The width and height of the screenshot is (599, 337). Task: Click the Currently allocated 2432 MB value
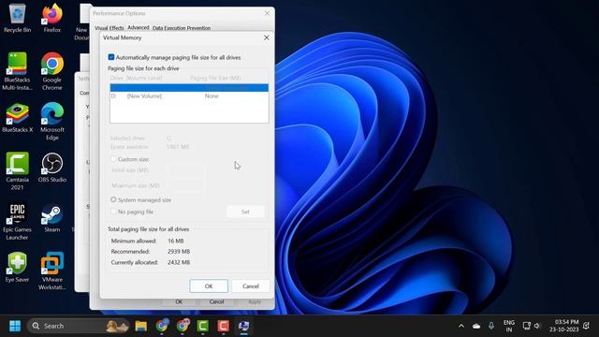click(x=179, y=262)
